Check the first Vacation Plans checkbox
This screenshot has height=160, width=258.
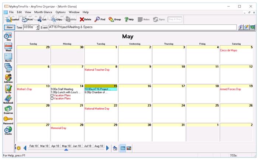pyautogui.click(x=52, y=95)
